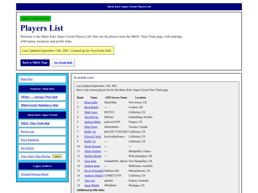Click the top Mario Kart: Super Circuit banner
258x193 pixels.
pos(129,7)
